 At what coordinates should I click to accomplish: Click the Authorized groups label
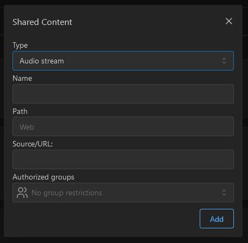[43, 177]
